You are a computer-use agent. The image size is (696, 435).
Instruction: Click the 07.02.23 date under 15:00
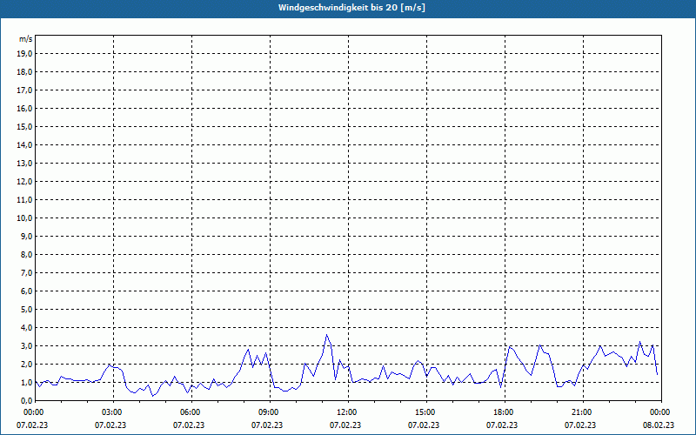[x=424, y=425]
